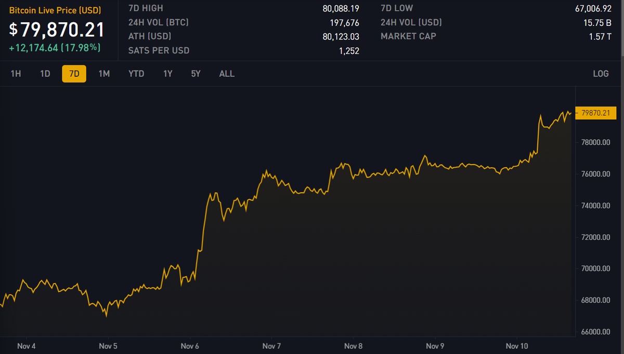Select the 1D time range tab

45,74
